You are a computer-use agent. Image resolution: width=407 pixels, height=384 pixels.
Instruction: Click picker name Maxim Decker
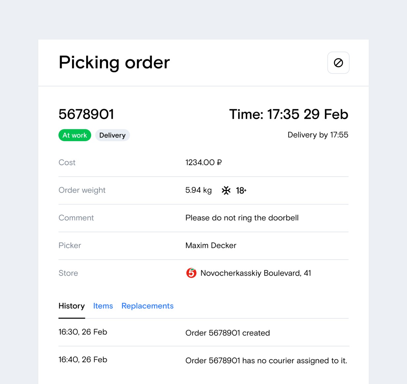pos(211,245)
